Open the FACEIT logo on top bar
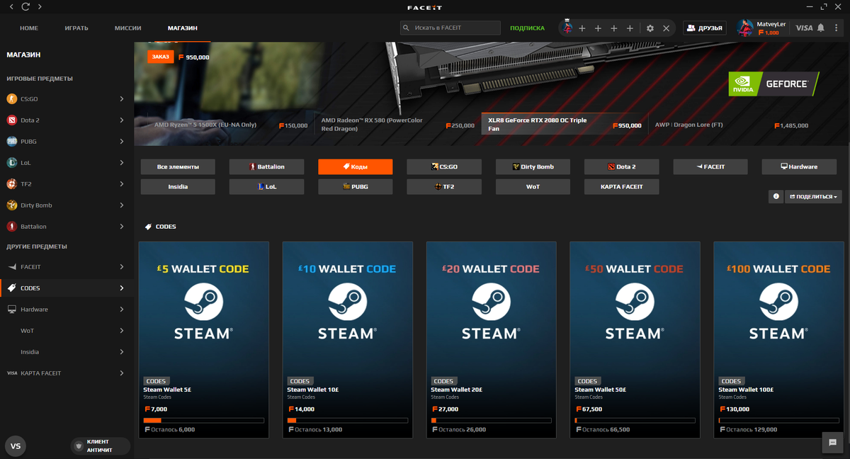 pyautogui.click(x=425, y=7)
